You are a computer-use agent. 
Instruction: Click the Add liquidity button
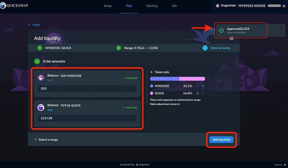point(221,140)
